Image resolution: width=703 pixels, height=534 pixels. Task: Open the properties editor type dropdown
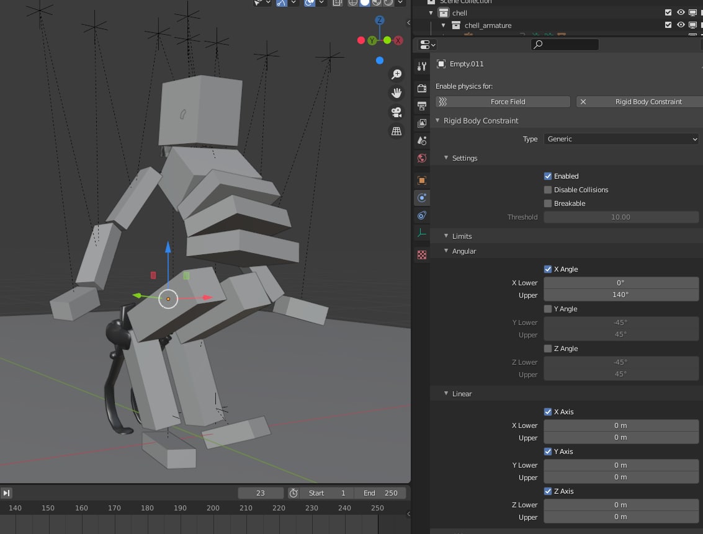point(428,45)
